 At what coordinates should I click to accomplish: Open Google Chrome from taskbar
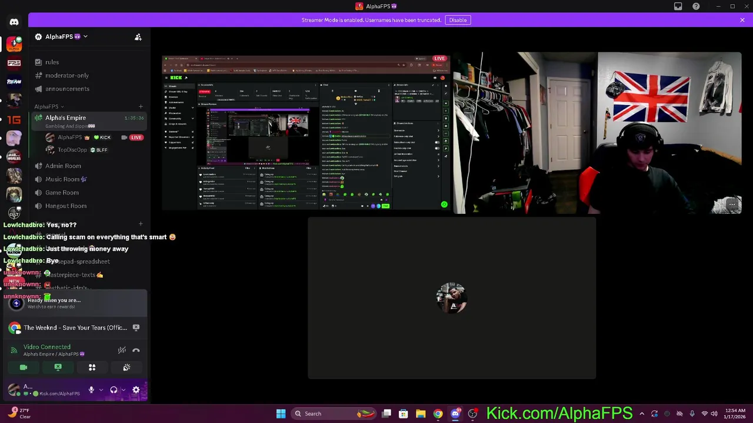coord(438,414)
